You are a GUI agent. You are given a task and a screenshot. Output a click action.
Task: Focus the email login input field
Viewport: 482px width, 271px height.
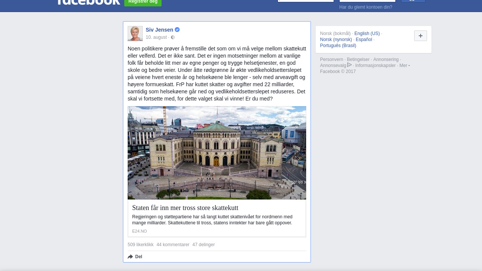306,1
